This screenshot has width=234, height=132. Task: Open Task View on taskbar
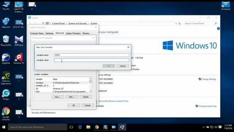tap(71, 127)
